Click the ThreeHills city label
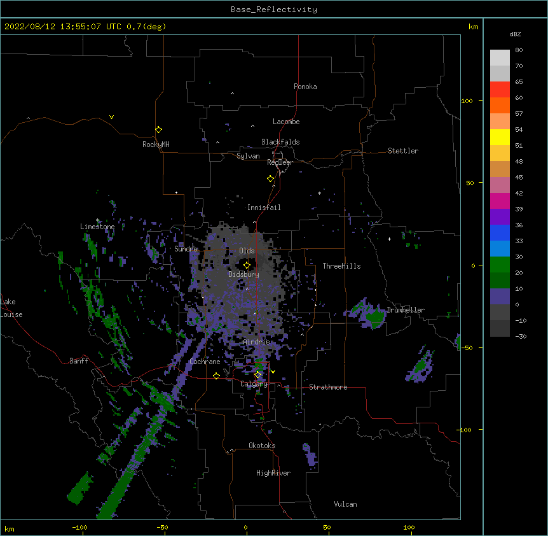Image resolution: width=548 pixels, height=536 pixels. [x=341, y=266]
